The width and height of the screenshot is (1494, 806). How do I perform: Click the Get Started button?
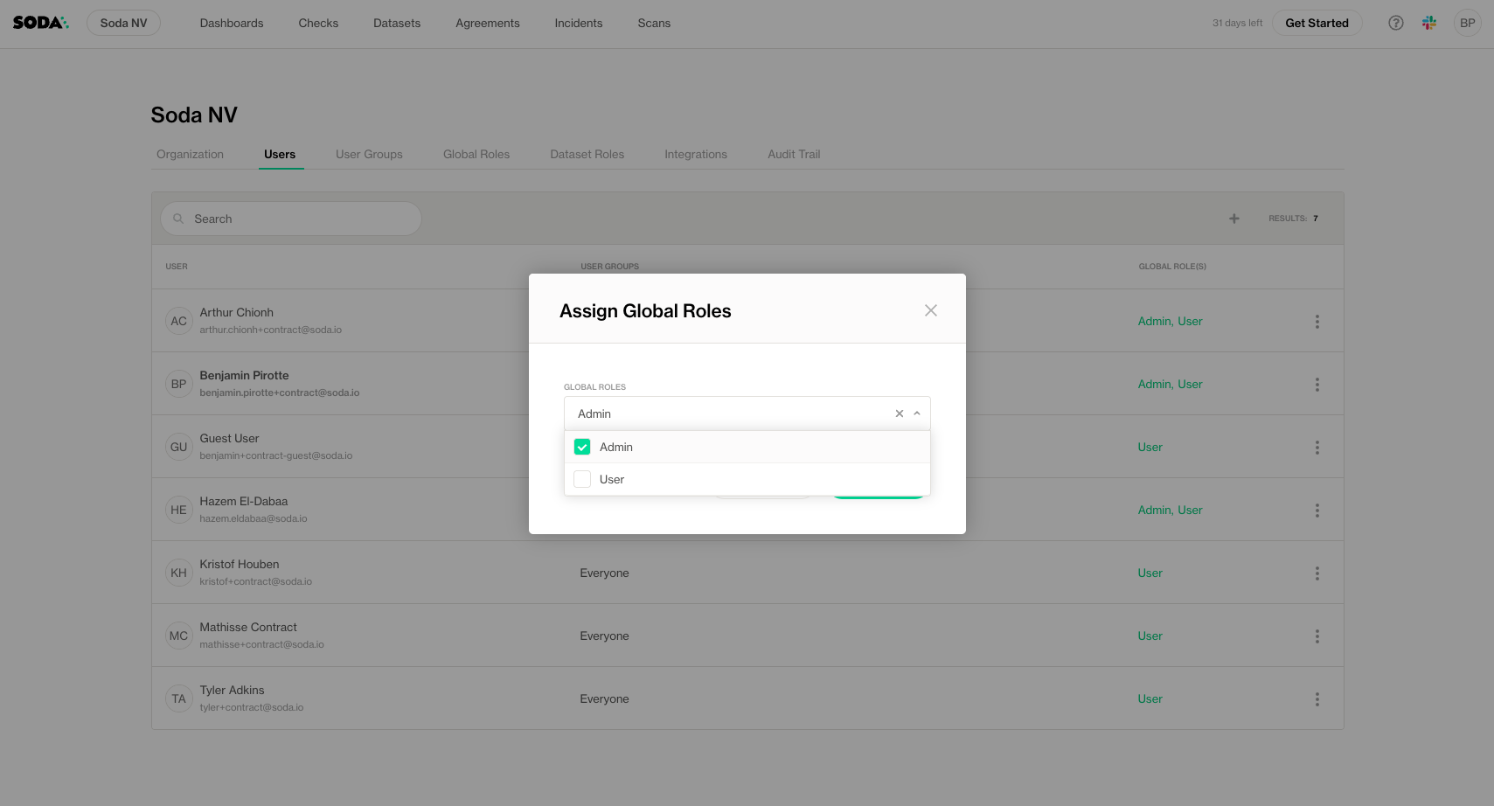tap(1317, 23)
